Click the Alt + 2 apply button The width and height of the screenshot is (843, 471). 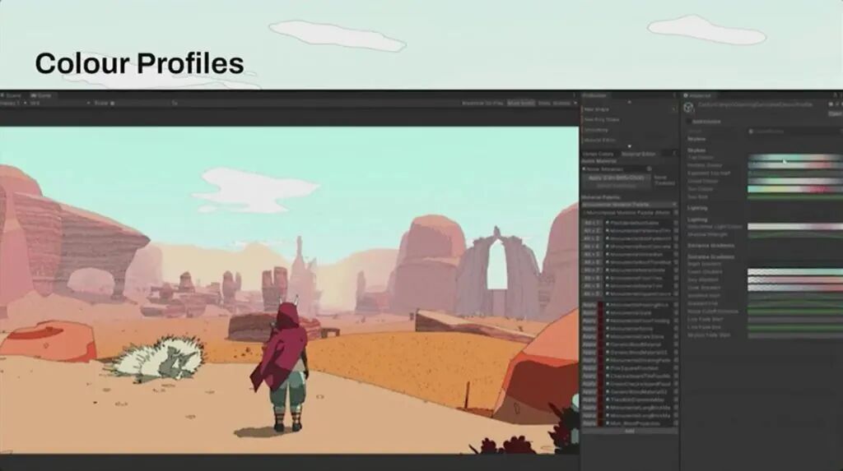(592, 231)
